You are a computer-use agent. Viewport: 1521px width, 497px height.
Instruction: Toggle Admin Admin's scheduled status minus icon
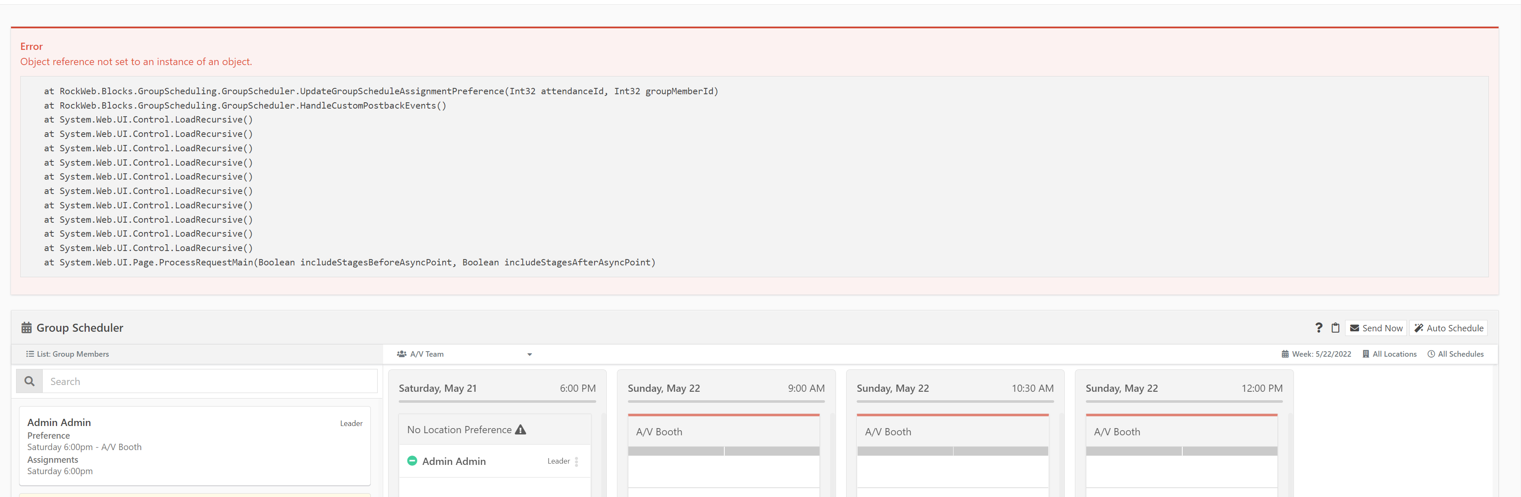(412, 461)
